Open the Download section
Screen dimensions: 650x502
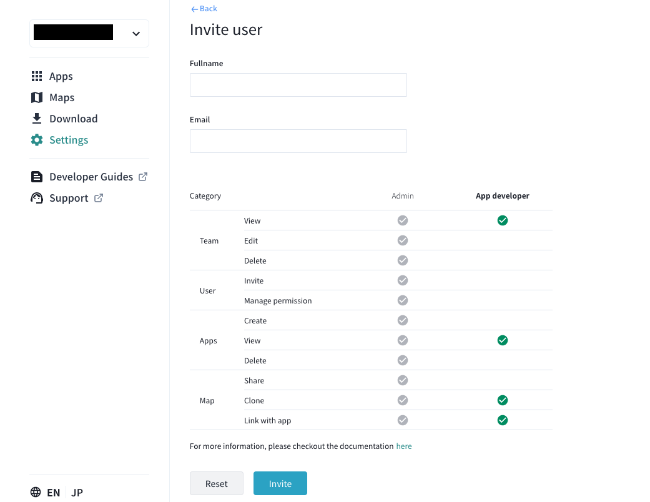pyautogui.click(x=74, y=119)
